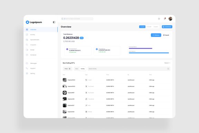Open Spreadsheets in the sidebar
The image size is (199, 133).
[35, 40]
